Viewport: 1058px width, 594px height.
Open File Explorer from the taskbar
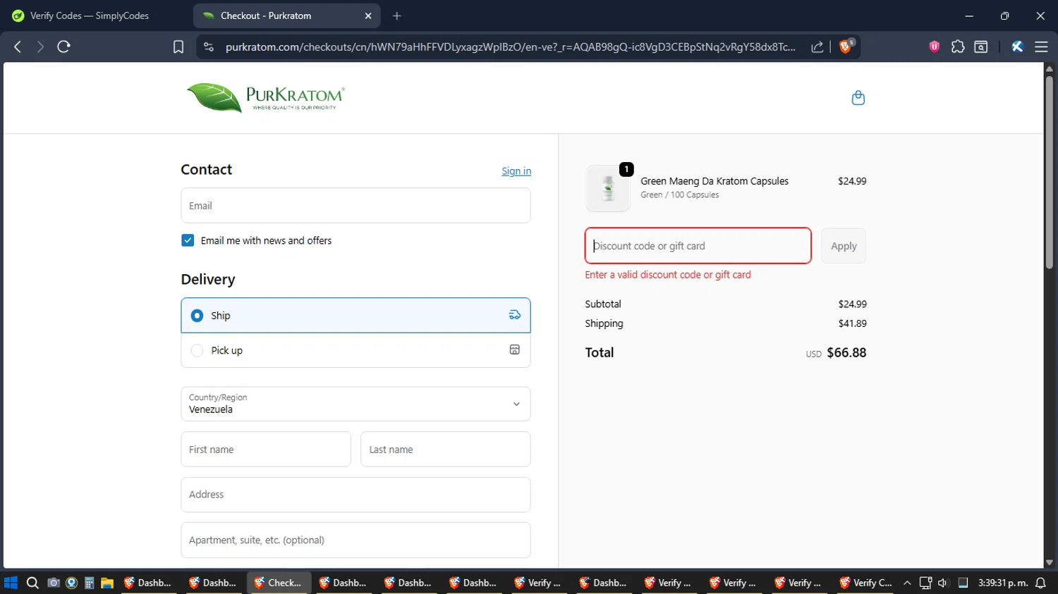(107, 583)
